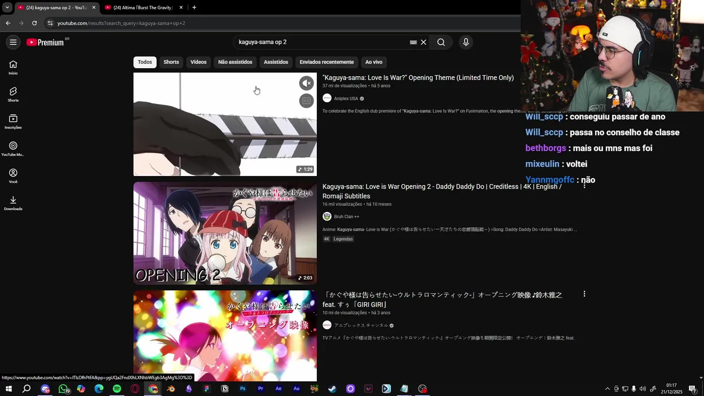Open the GIRI GIRI opening thumbnail
Screen dimensions: 704x396
225,336
